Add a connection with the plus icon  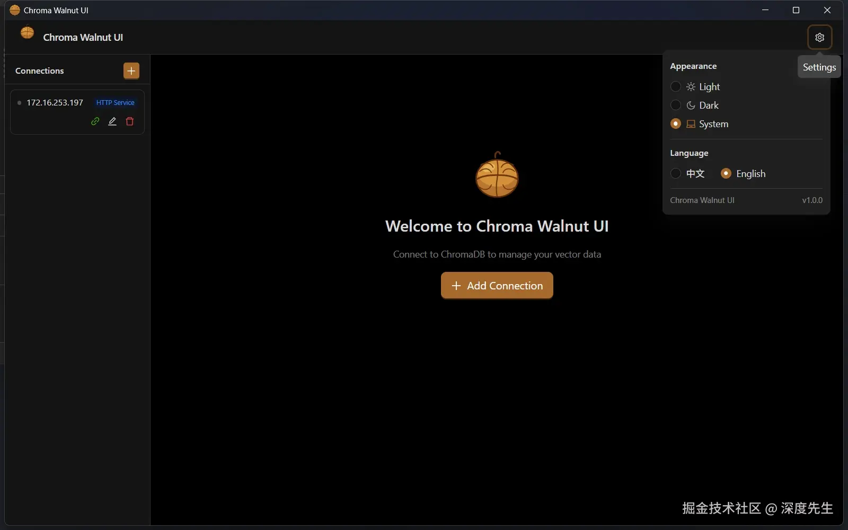pos(131,70)
